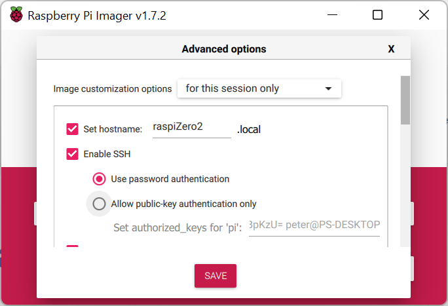Open the "for this session only" combo box
The width and height of the screenshot is (448, 306).
click(259, 88)
